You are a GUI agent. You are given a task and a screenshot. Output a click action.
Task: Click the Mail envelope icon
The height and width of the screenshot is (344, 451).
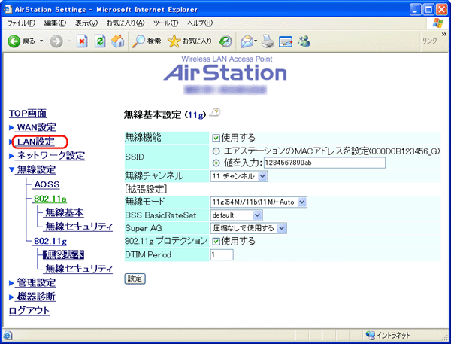pyautogui.click(x=247, y=41)
